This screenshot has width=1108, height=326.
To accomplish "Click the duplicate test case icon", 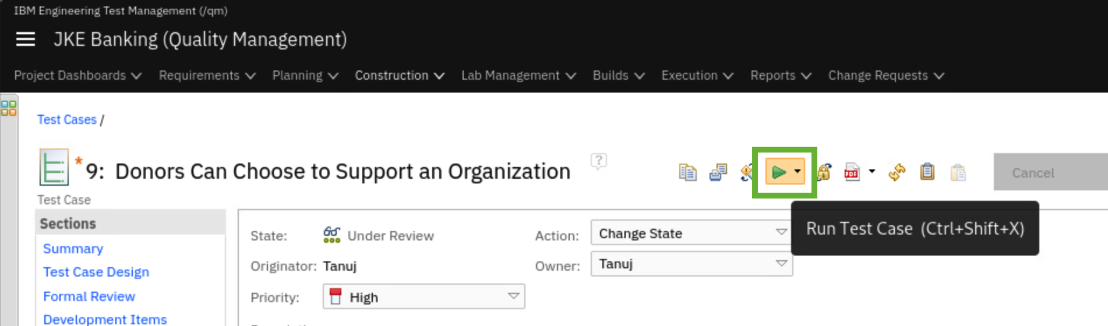I will click(x=687, y=172).
